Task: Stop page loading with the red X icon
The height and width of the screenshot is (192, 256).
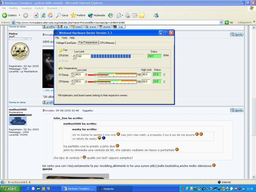Action: [36, 15]
